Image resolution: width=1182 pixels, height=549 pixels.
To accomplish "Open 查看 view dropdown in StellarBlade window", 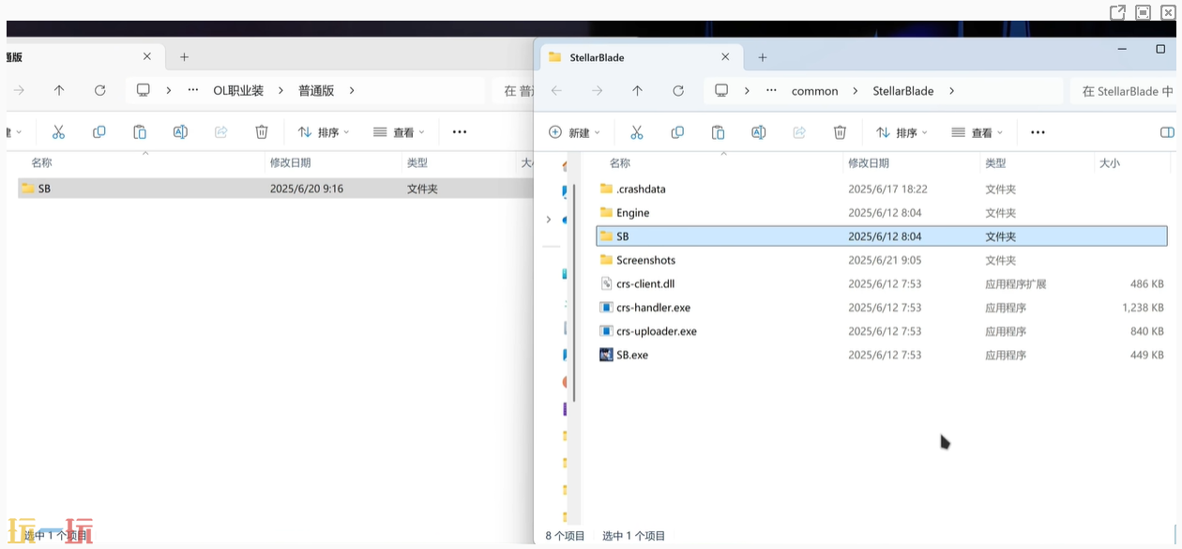I will click(x=977, y=132).
